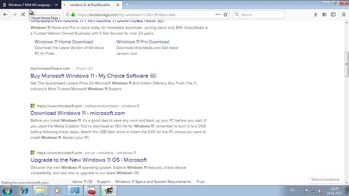Click the Action Center flag tray icon

(x=307, y=191)
